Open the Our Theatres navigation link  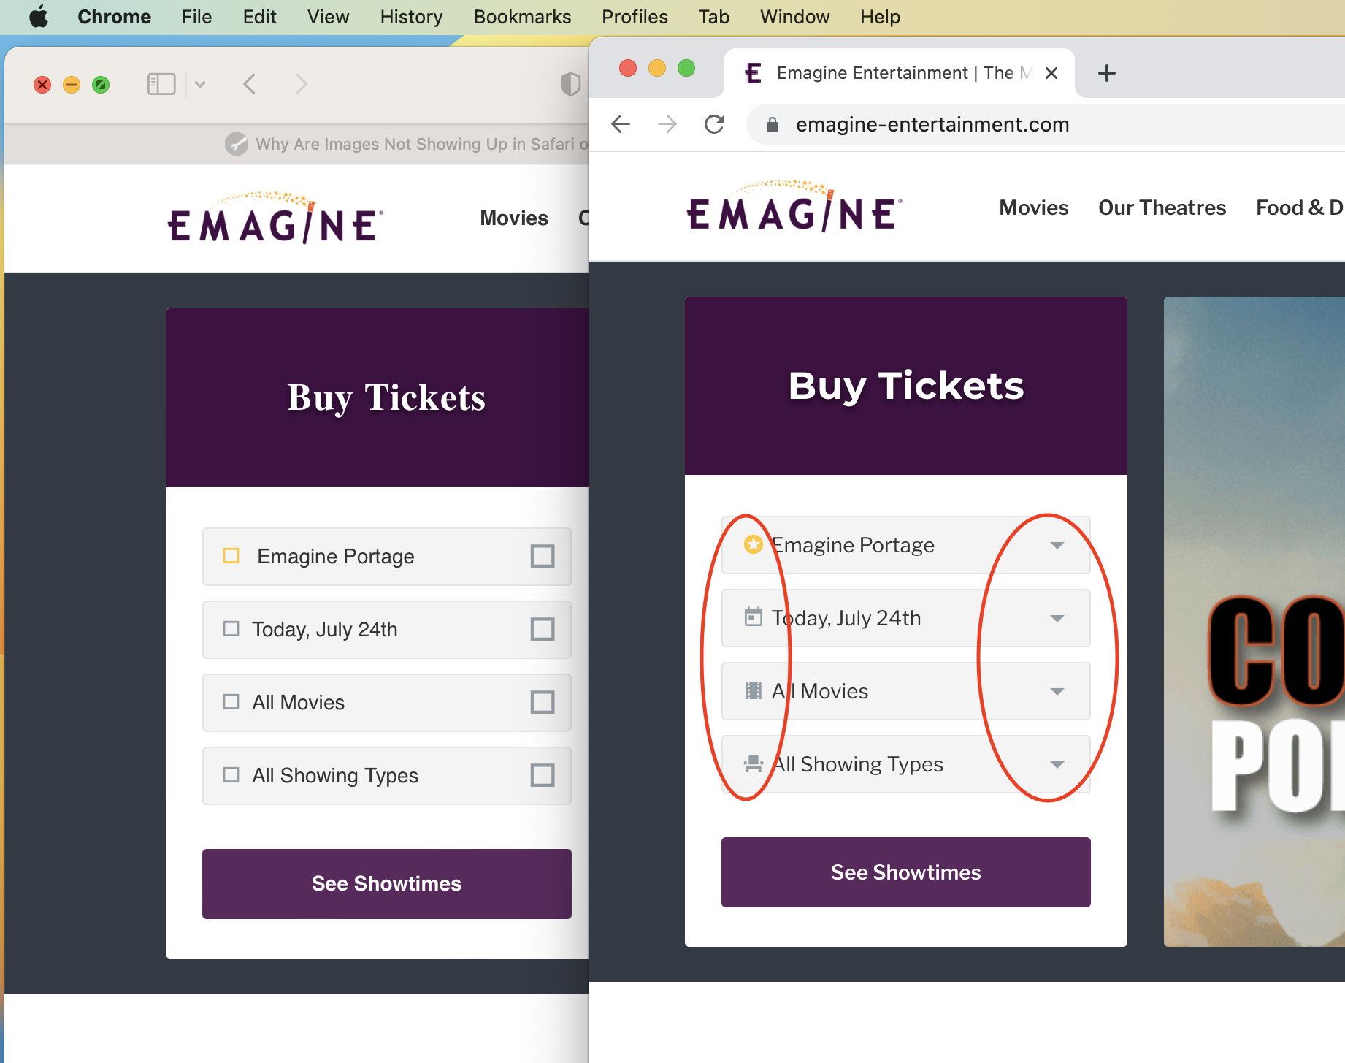pyautogui.click(x=1162, y=207)
